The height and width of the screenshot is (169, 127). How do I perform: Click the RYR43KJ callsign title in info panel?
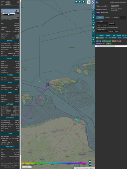[5, 2]
